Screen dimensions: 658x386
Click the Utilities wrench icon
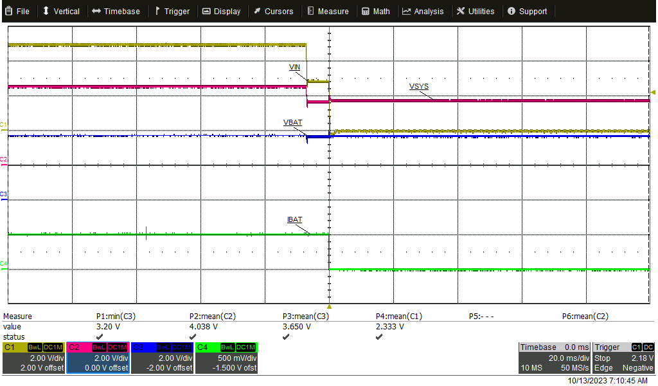pos(460,10)
